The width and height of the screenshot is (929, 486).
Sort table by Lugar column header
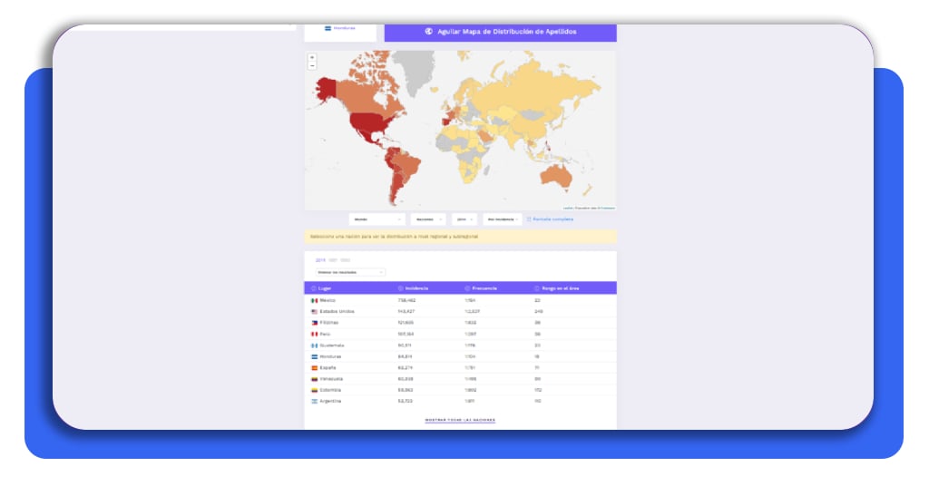325,288
